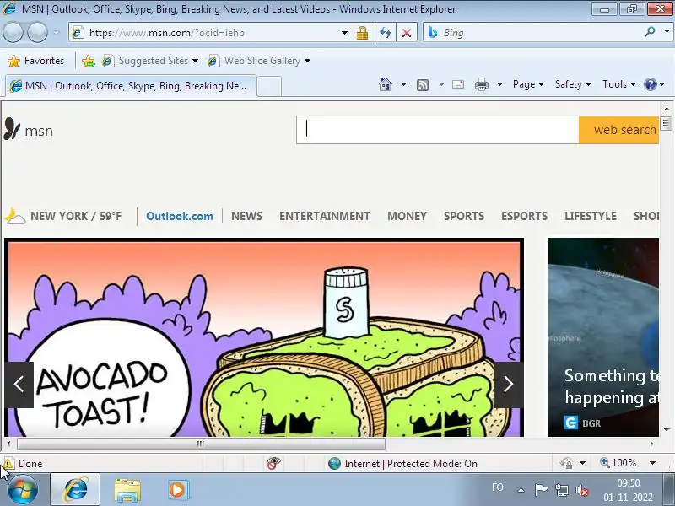Click the status bar warning icon
Viewport: 675px width, 506px height.
click(x=8, y=463)
